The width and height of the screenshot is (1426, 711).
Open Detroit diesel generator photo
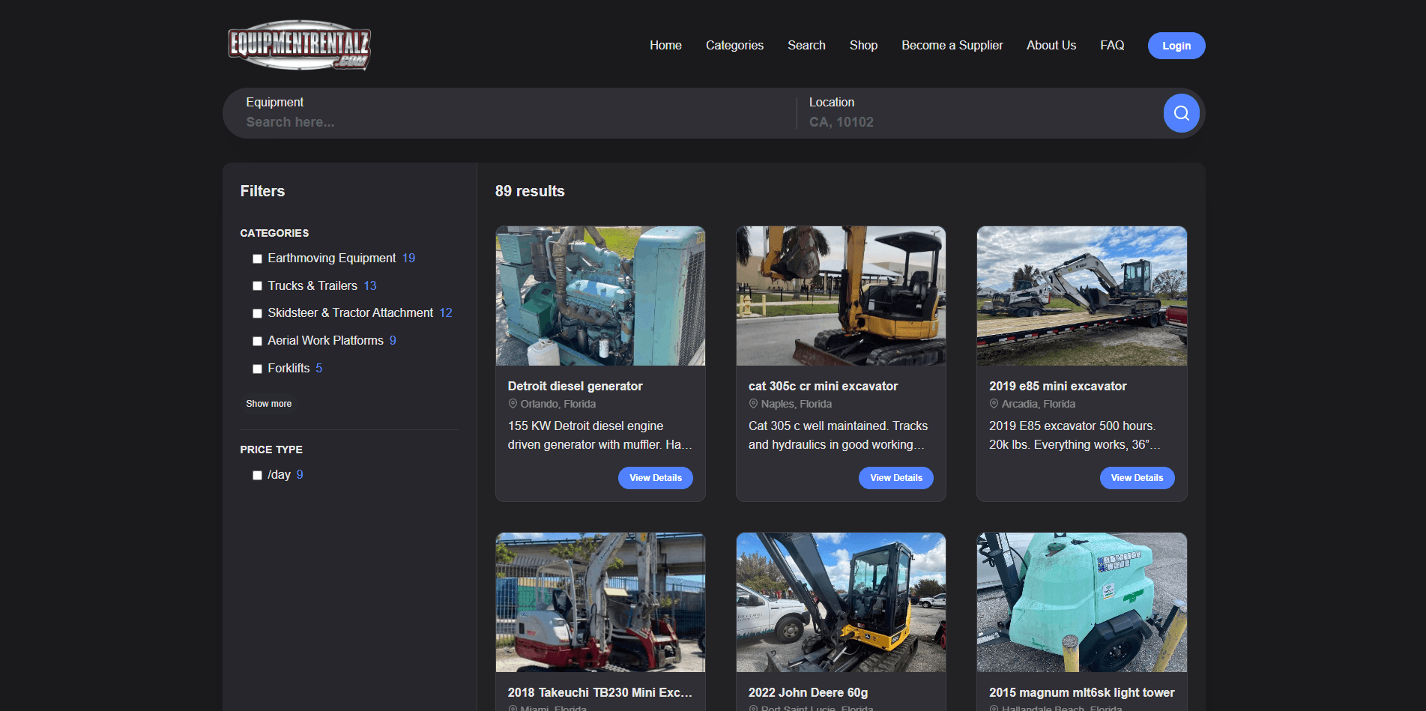pos(600,296)
